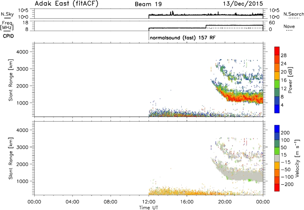Viewport: 304px width, 210px height.
Task: Click the "28" tick on Power scale
Action: click(x=283, y=55)
